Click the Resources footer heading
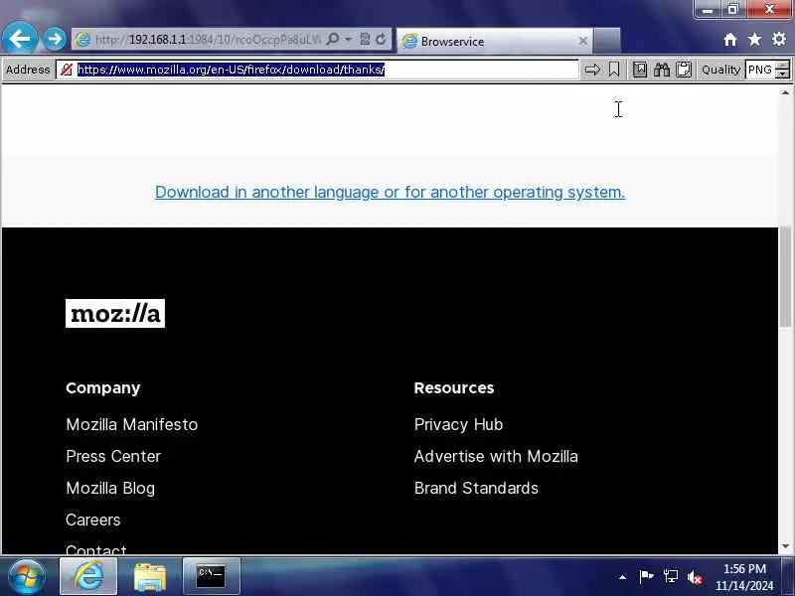The image size is (795, 596). pyautogui.click(x=454, y=387)
